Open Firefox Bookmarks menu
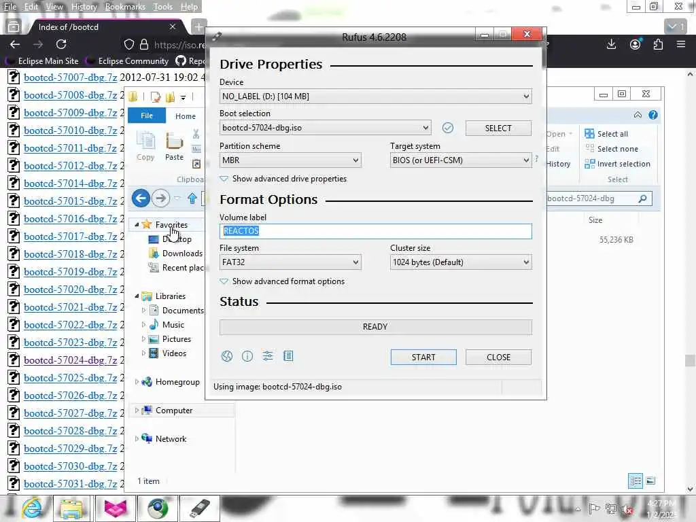This screenshot has height=522, width=696. click(125, 7)
